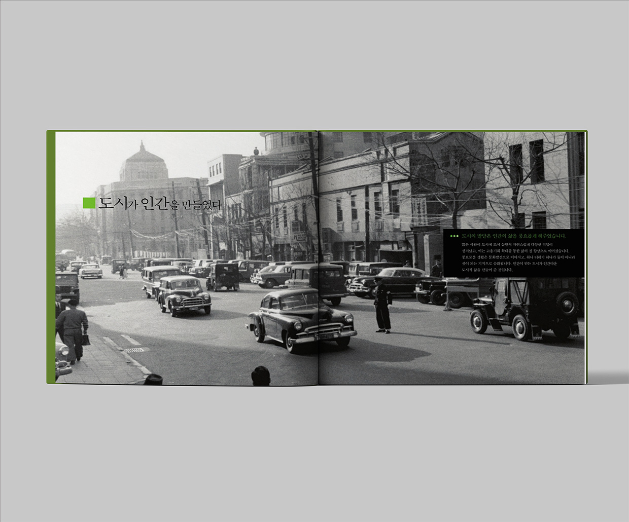Click the traffic officer standing in street
The height and width of the screenshot is (522, 629).
[382, 307]
